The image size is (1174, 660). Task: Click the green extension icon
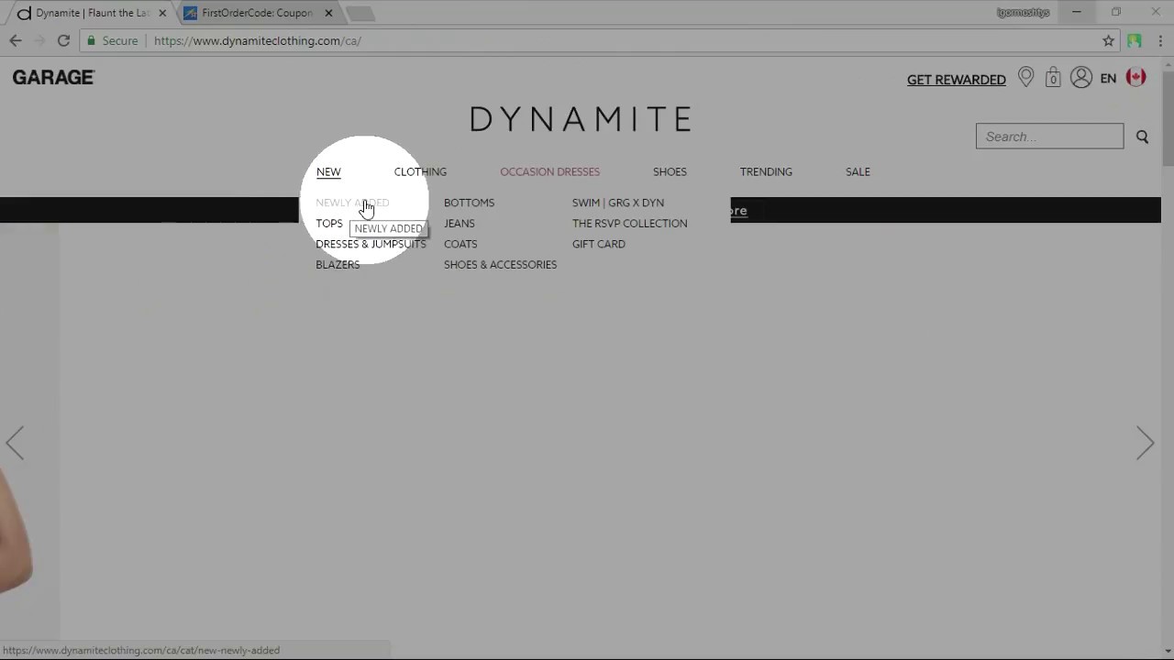[1135, 40]
